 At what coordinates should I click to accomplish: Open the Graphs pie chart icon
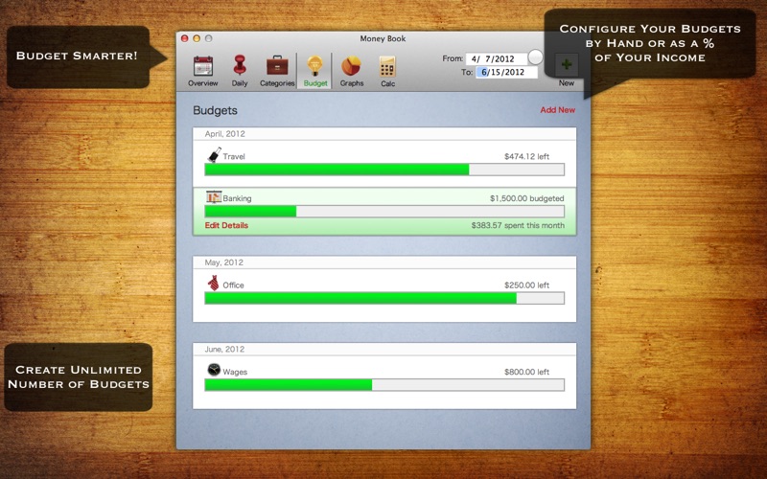pyautogui.click(x=351, y=65)
